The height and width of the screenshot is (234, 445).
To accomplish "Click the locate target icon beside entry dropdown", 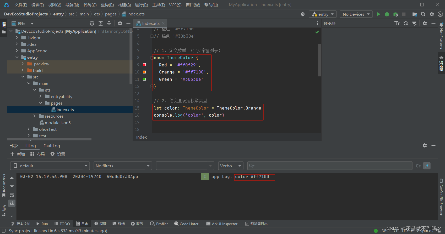I will [303, 14].
